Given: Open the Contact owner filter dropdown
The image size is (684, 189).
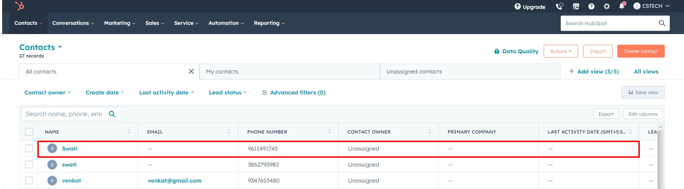Looking at the screenshot, I should click(47, 92).
